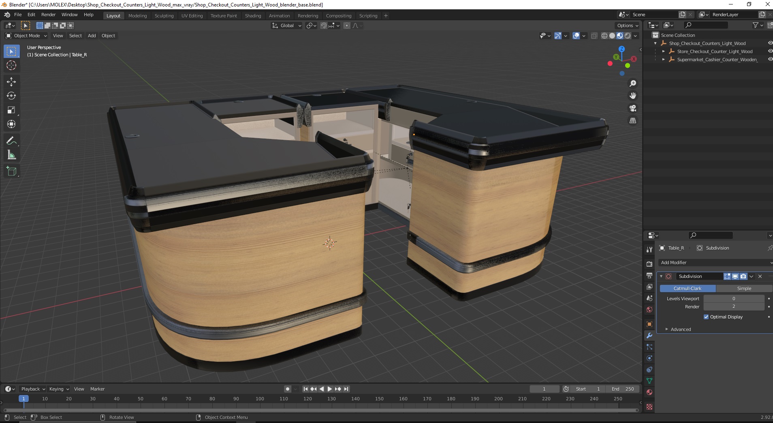Switch to Shading workspace tab
The height and width of the screenshot is (423, 773).
253,16
